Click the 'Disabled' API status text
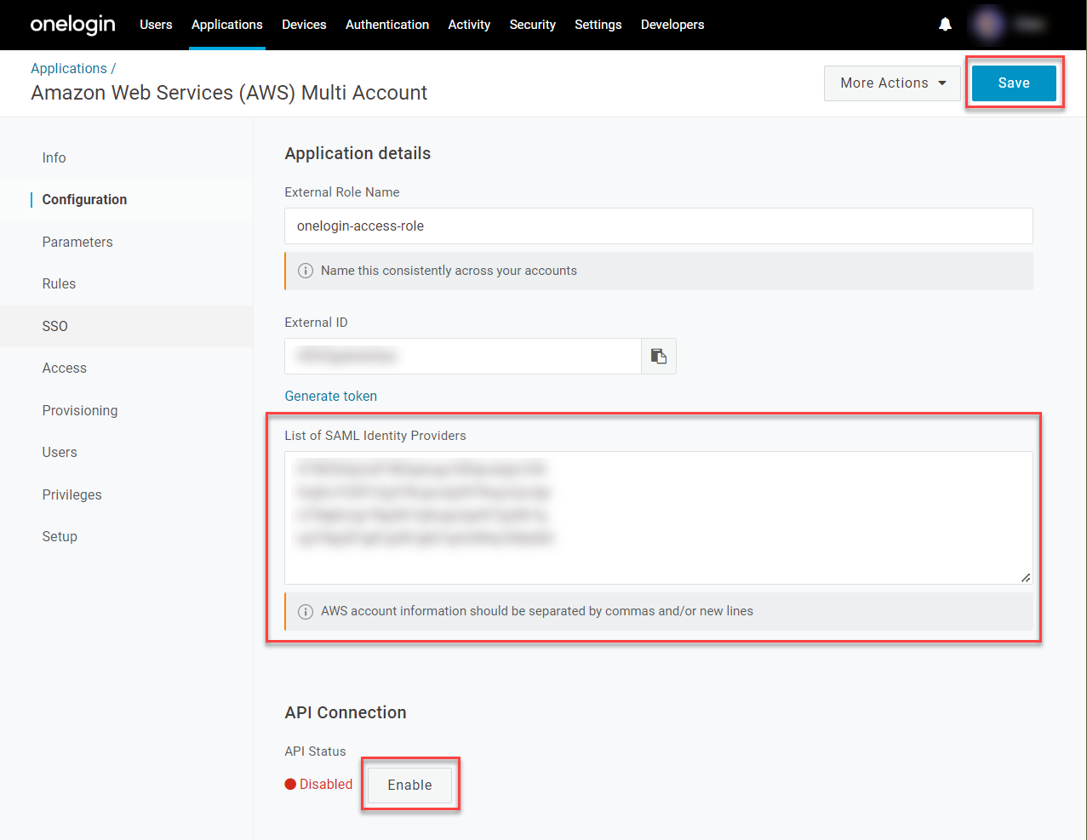The width and height of the screenshot is (1087, 840). click(x=326, y=784)
